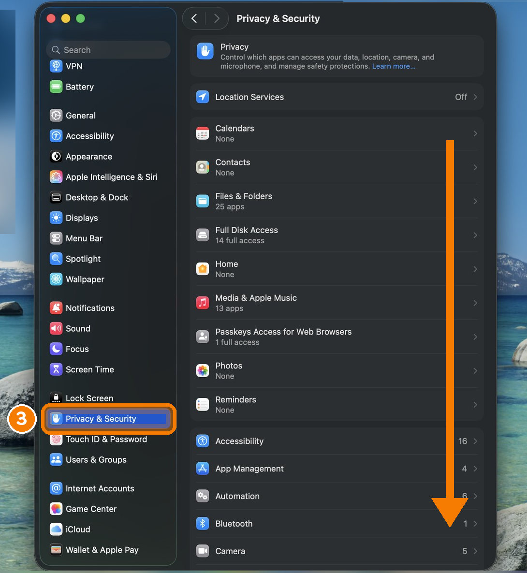Click the '14 full access' text
527x573 pixels.
240,240
